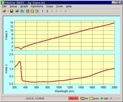The image size is (123, 102).
Task: Click the clipboard paste data icon
Action: pyautogui.click(x=22, y=11)
